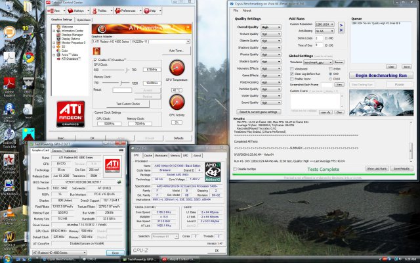Select Color in Catalyst settings tree
This screenshot has height=263, width=420.
pos(64,51)
